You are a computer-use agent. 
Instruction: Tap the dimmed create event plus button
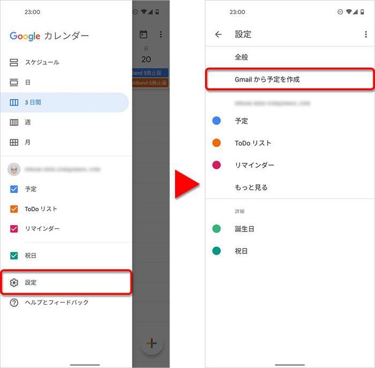tap(152, 343)
